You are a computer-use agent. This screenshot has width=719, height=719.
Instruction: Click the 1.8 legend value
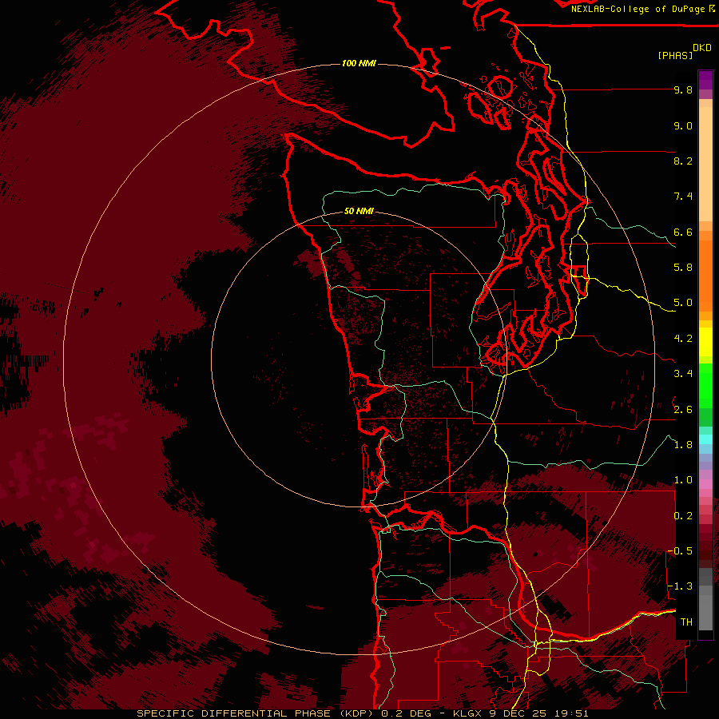683,445
